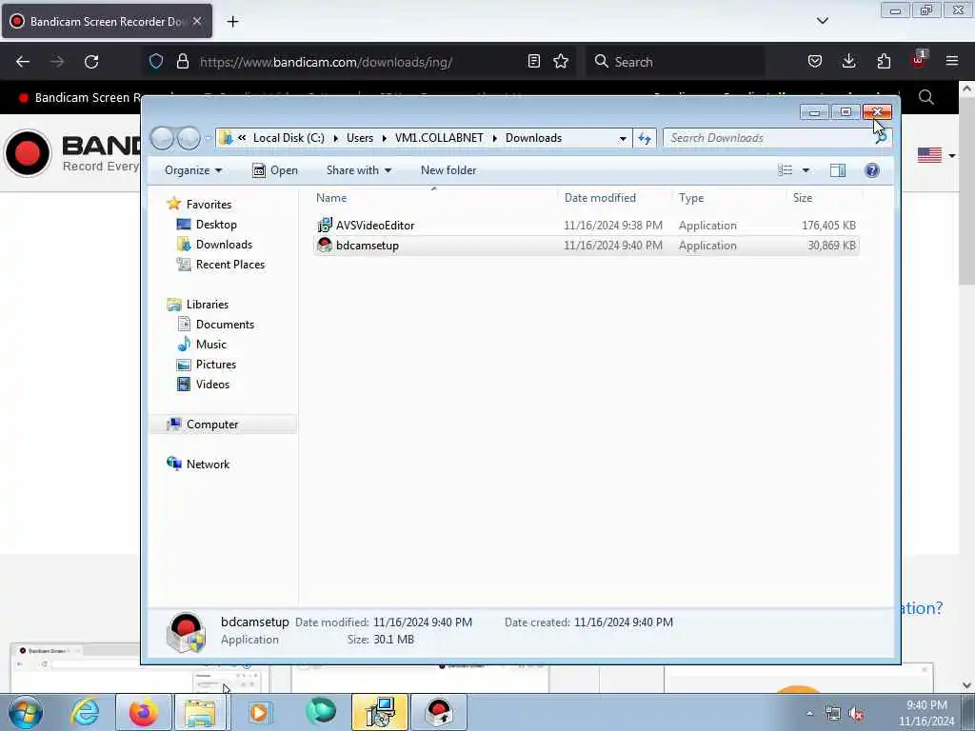Show hidden tray icons arrow
The height and width of the screenshot is (731, 975).
click(x=809, y=714)
